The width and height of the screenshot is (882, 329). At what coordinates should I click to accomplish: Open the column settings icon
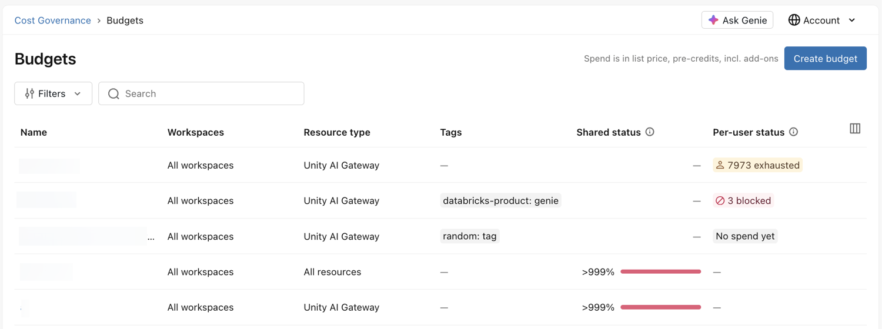[855, 129]
